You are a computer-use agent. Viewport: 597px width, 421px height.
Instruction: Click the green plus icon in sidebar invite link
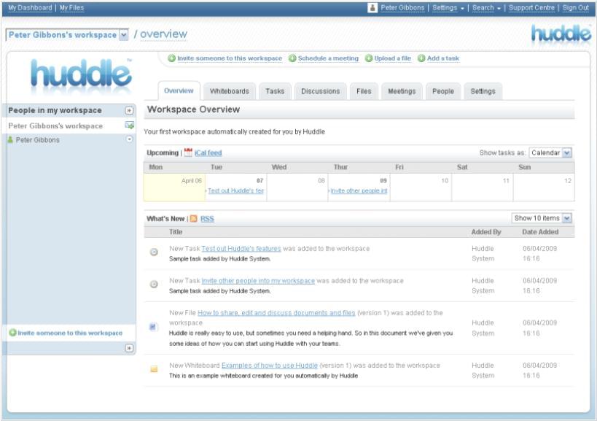12,333
